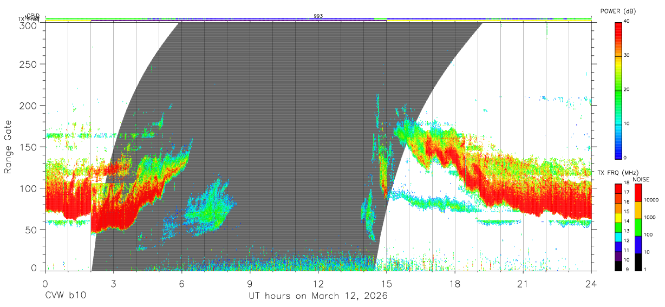The image size is (665, 307).
Task: Pick the black TX FRQ swatch between 9 and 10
Action: pos(618,265)
